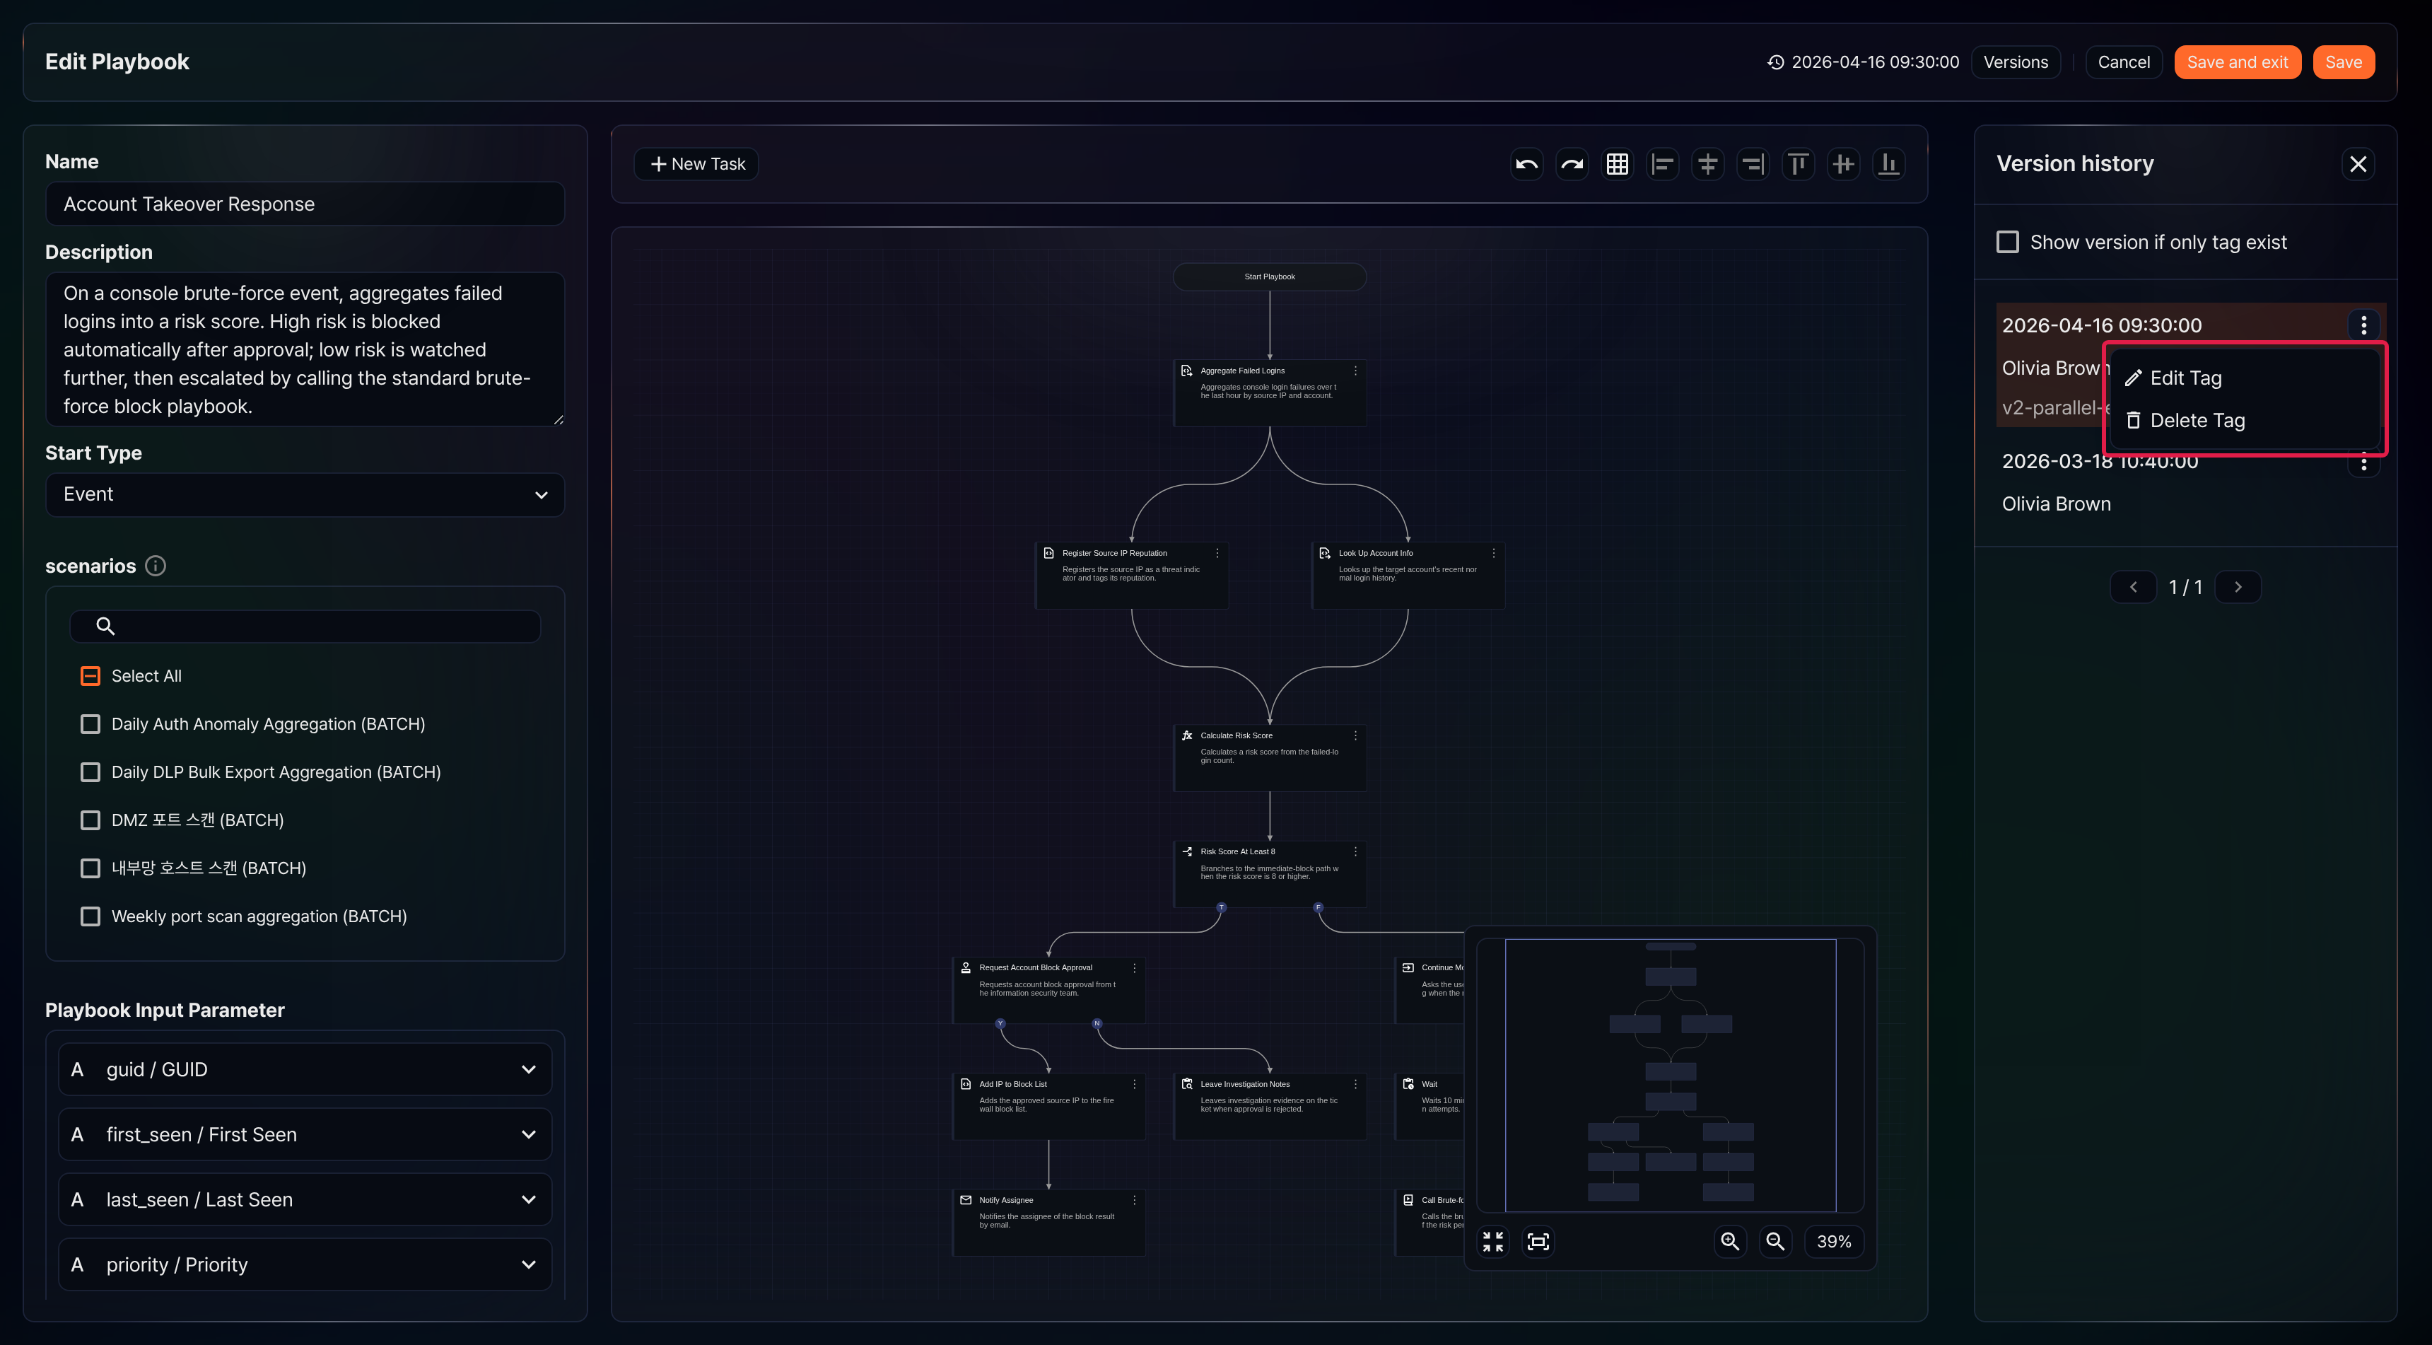Align selected tasks to left edge
2432x1345 pixels.
(x=1663, y=164)
